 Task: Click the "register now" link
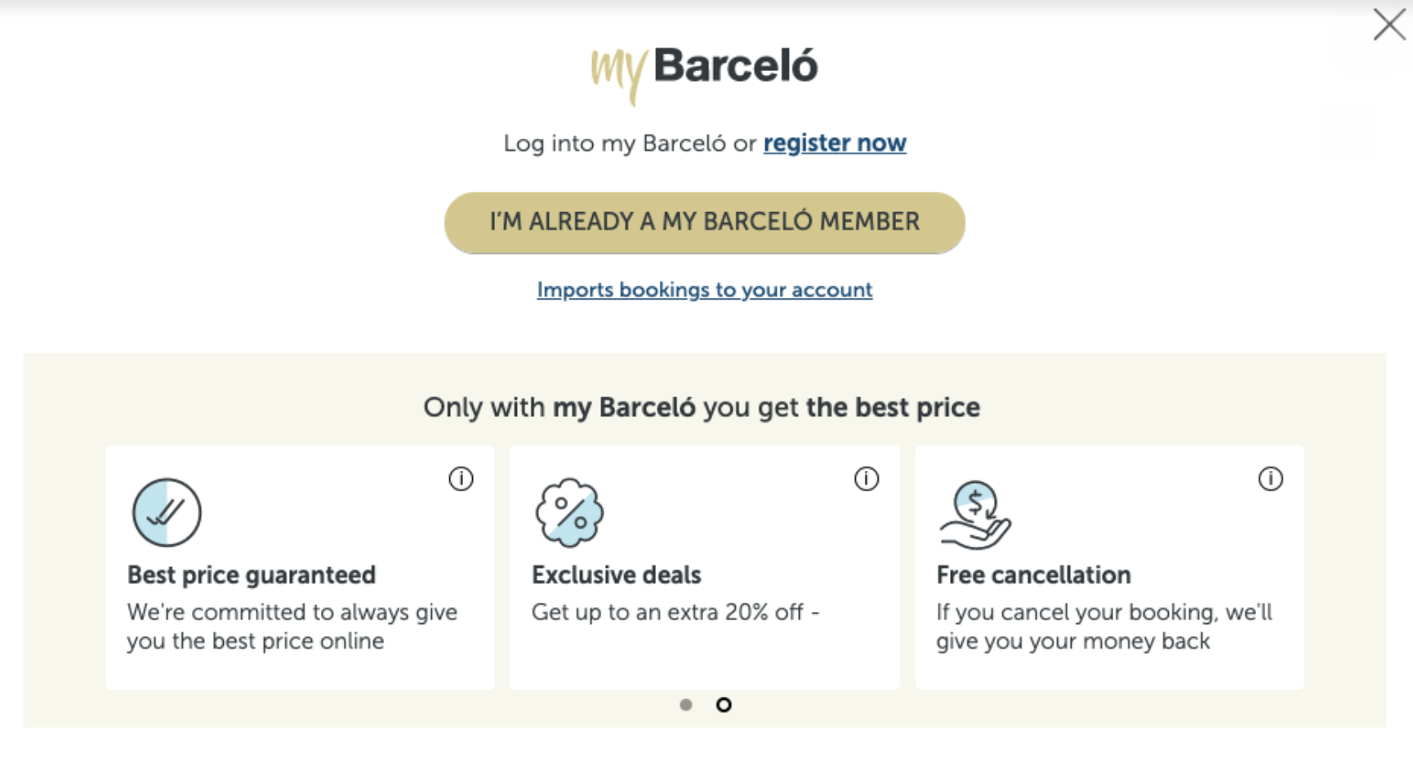(835, 144)
